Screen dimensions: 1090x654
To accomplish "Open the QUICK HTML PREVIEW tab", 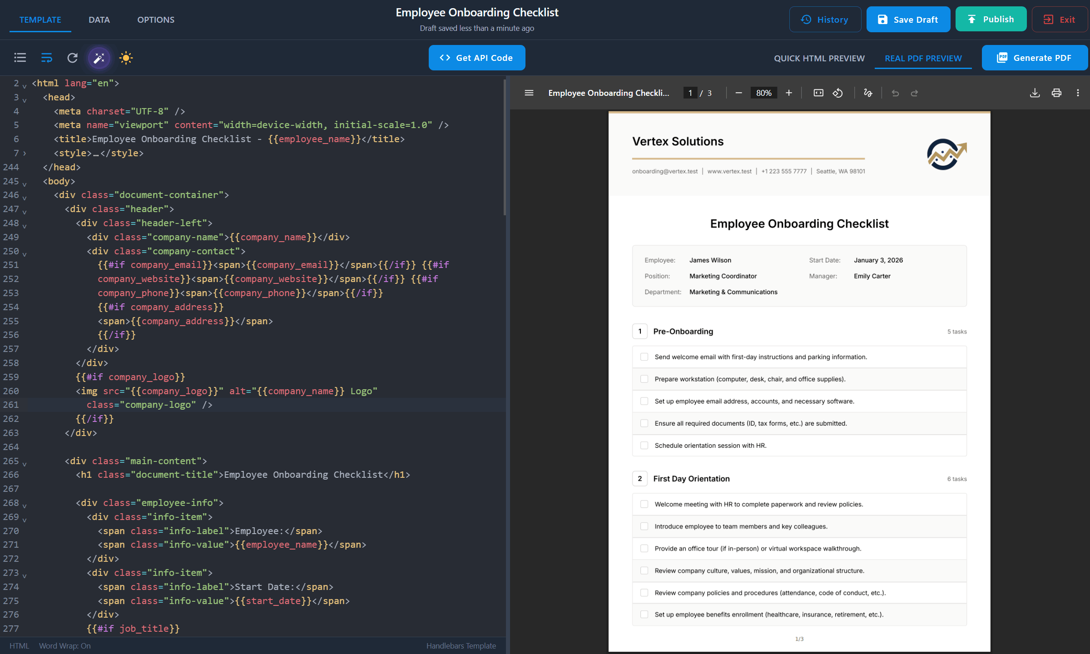I will tap(819, 58).
